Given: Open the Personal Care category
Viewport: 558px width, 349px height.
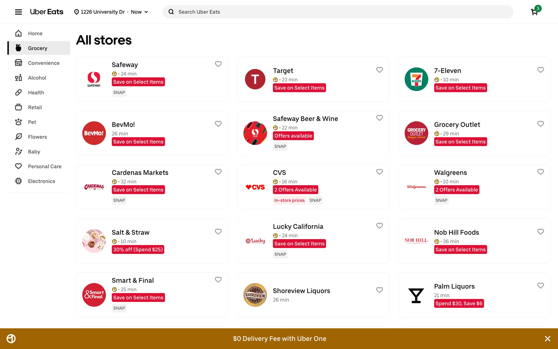Looking at the screenshot, I should [44, 166].
